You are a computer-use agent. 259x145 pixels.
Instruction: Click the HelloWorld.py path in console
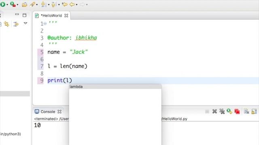point(174,119)
